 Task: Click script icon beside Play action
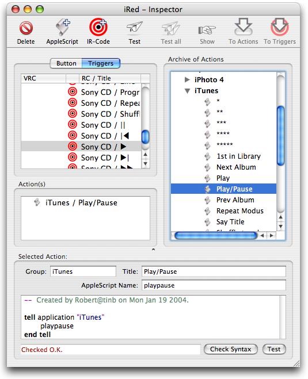(207, 178)
